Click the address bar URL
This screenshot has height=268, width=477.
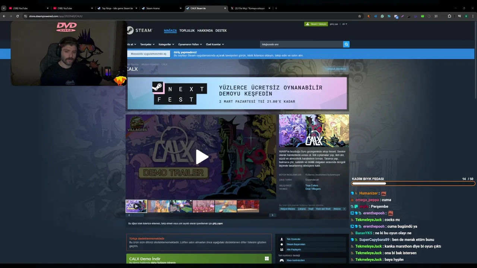[x=56, y=16]
